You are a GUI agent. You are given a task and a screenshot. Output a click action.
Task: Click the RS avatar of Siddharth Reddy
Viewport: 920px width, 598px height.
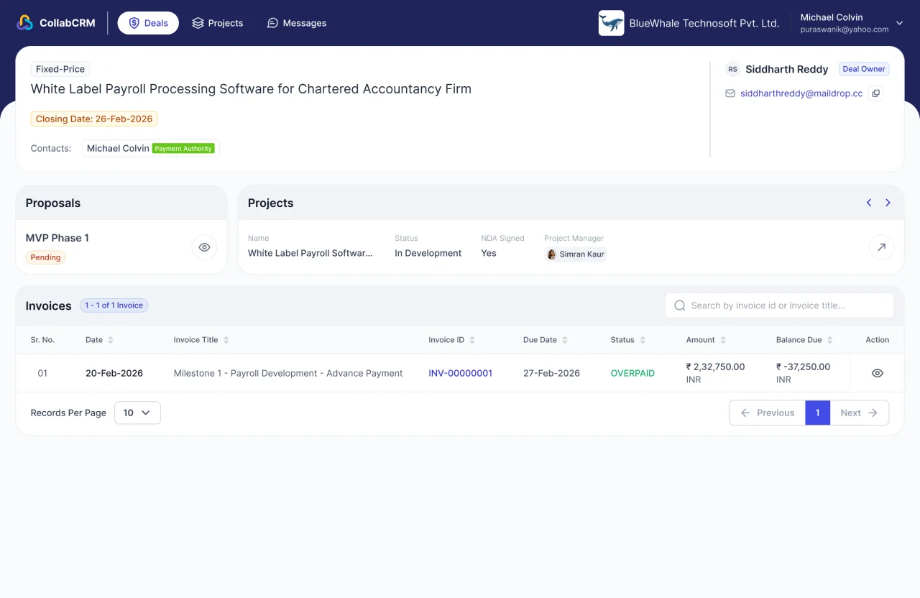(x=732, y=69)
